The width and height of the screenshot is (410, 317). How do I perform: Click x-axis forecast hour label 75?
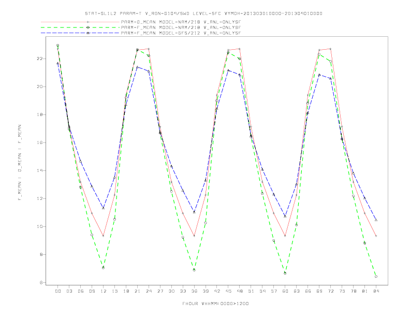[x=342, y=291]
